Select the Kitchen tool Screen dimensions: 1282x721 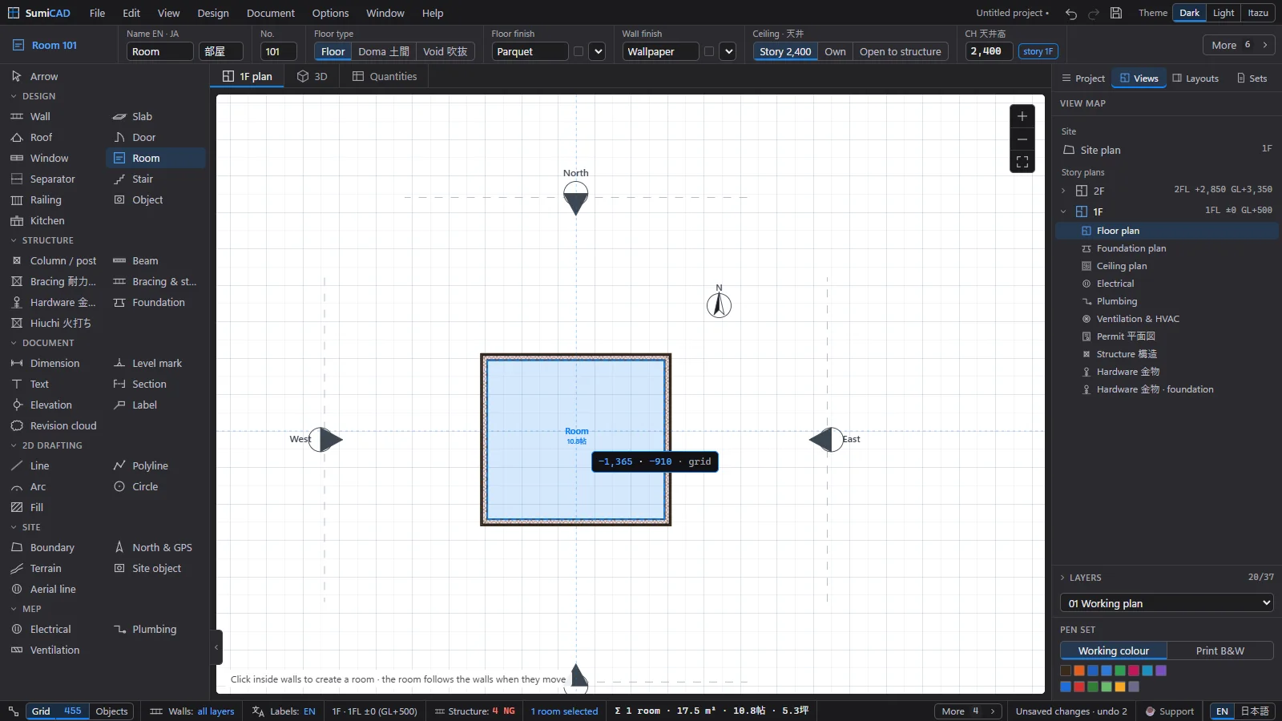tap(53, 221)
